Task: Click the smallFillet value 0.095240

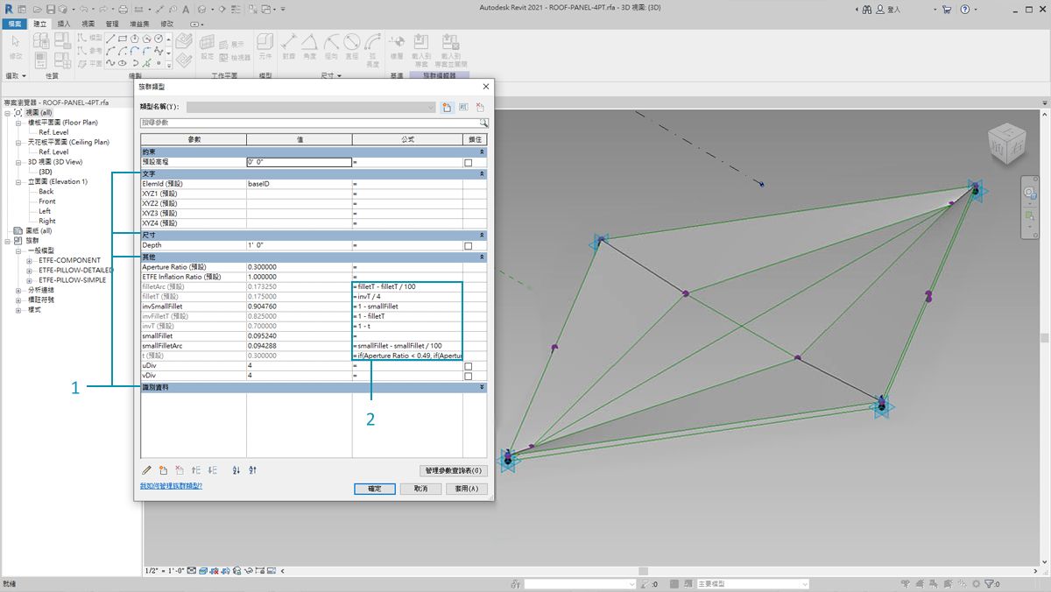Action: [x=299, y=335]
